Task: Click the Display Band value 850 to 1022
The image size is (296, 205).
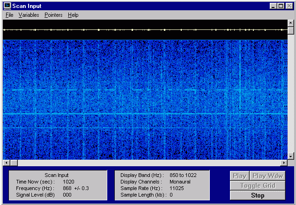Action: [183, 175]
